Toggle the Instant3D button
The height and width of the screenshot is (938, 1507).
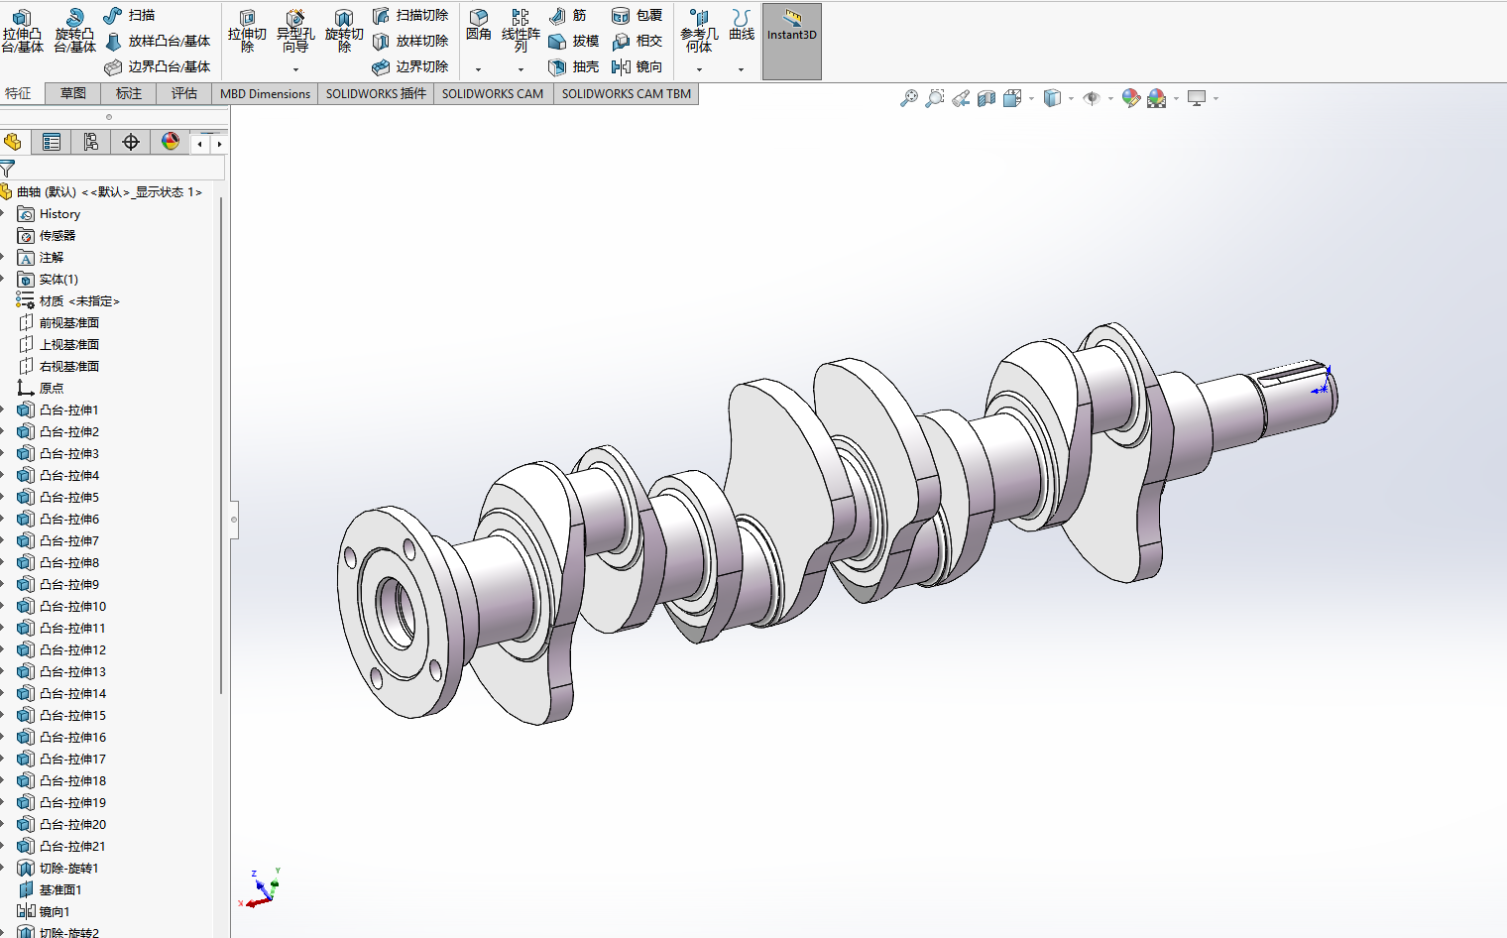[792, 42]
